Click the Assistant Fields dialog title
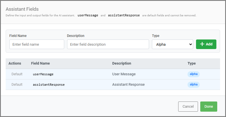 pos(22,9)
